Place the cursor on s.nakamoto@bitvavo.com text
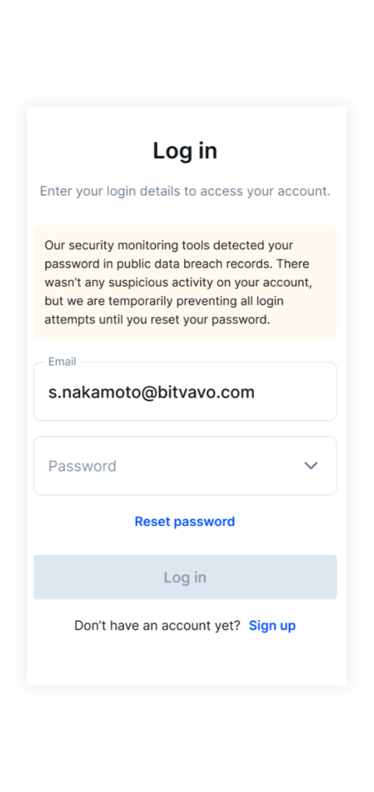This screenshot has height=792, width=374. point(152,392)
